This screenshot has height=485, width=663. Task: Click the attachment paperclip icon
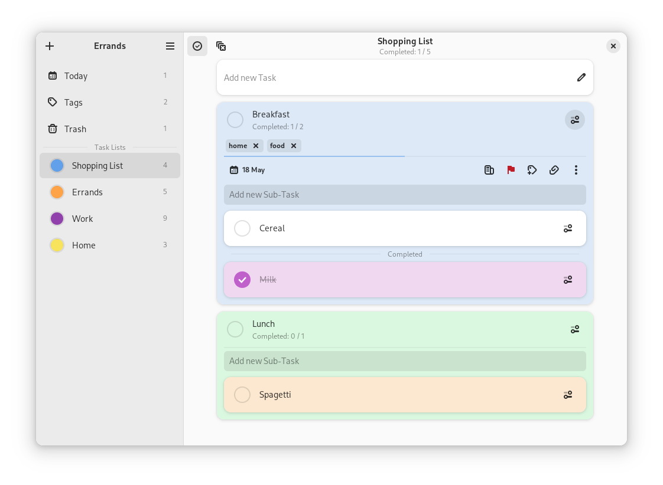point(554,170)
